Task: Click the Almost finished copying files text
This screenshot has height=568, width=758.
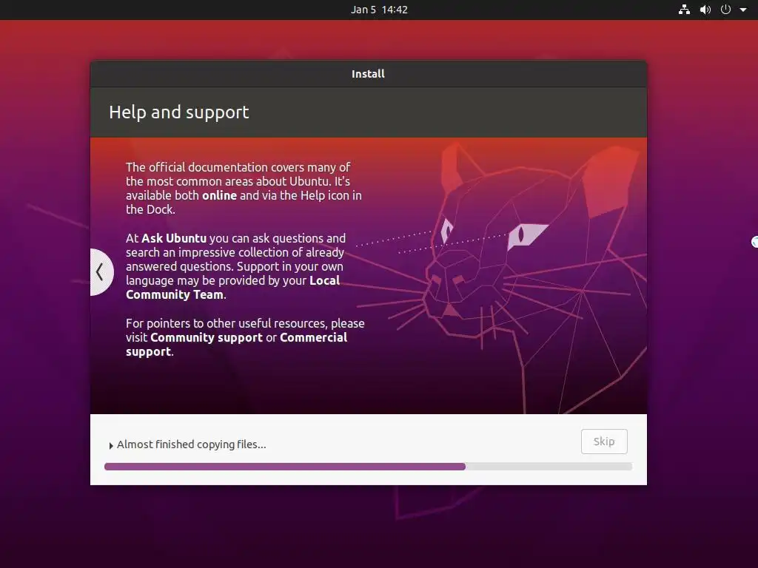Action: [192, 444]
